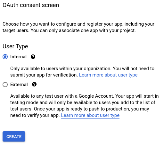Click the Internal option label text
The image size is (164, 147).
tap(18, 57)
